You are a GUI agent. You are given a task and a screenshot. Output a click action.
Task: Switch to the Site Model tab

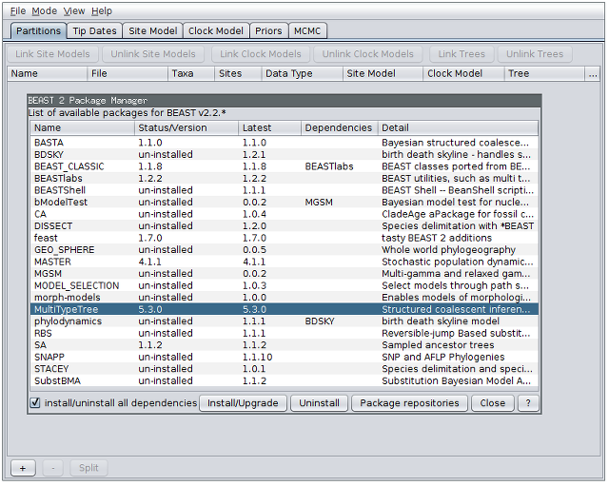click(152, 31)
